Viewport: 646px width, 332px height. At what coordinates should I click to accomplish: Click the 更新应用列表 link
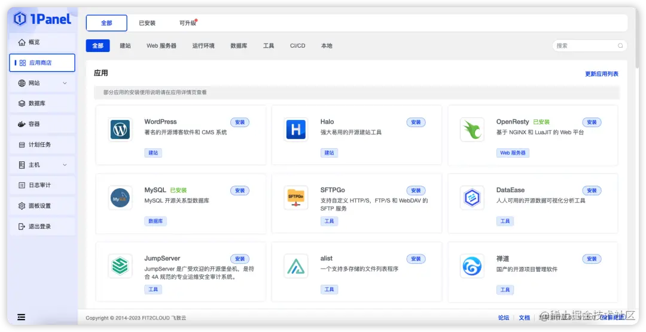[x=602, y=74]
